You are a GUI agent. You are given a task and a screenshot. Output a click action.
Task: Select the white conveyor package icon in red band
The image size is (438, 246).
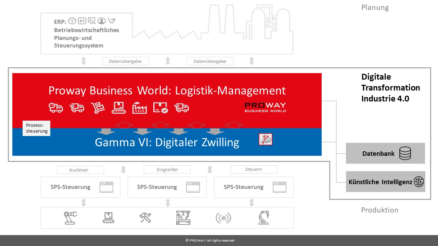119,108
